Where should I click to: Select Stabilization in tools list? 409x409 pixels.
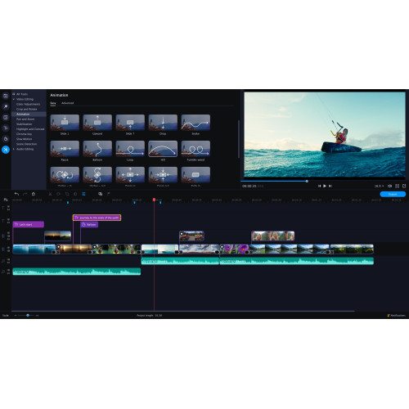click(24, 124)
